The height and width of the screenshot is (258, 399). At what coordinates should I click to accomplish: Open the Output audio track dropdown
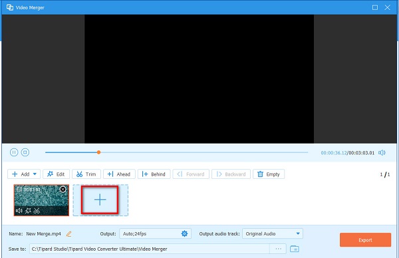tap(273, 233)
